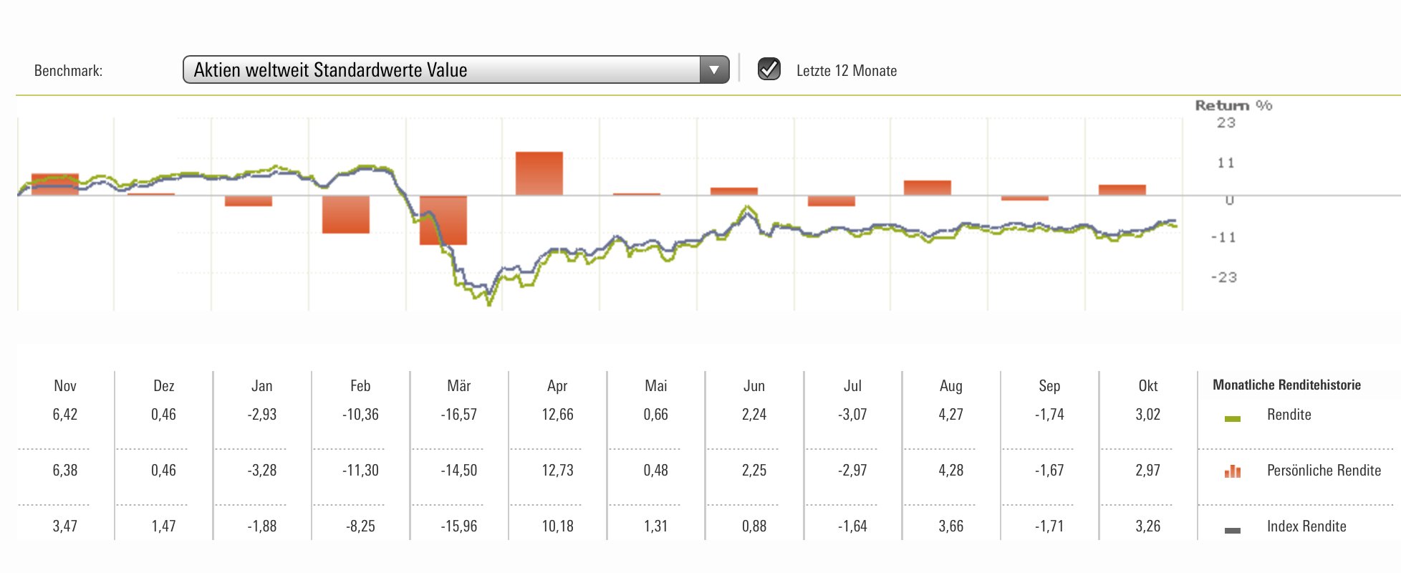The width and height of the screenshot is (1401, 573).
Task: Click the February negative orange bar
Action: tap(345, 214)
